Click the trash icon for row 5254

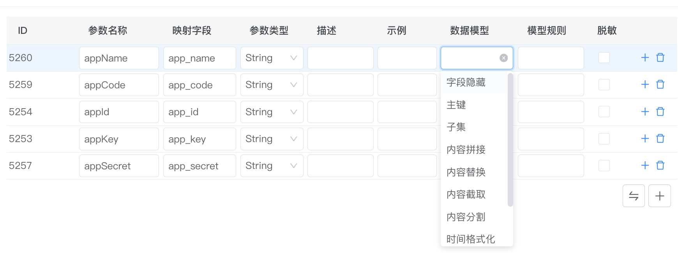point(660,112)
